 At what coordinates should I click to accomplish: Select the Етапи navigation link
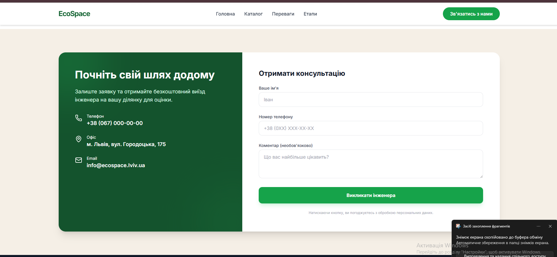pos(310,14)
